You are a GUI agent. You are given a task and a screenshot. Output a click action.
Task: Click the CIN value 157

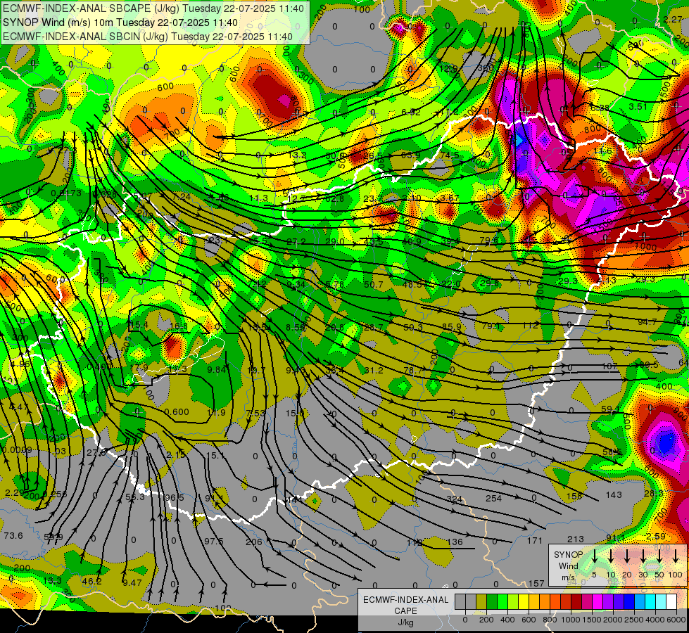click(536, 583)
